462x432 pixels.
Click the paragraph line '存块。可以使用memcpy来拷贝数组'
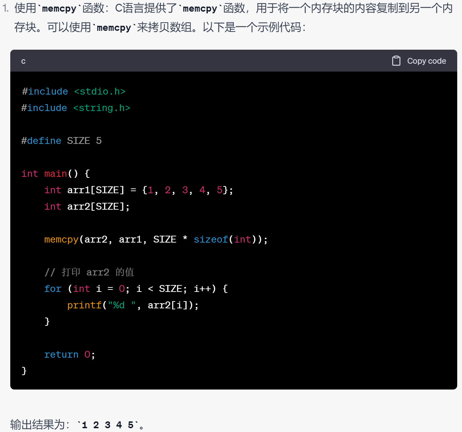(160, 27)
